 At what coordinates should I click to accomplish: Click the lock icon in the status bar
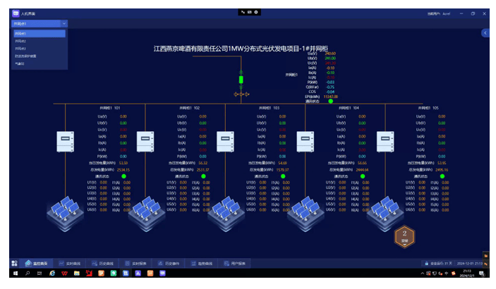coord(426,264)
